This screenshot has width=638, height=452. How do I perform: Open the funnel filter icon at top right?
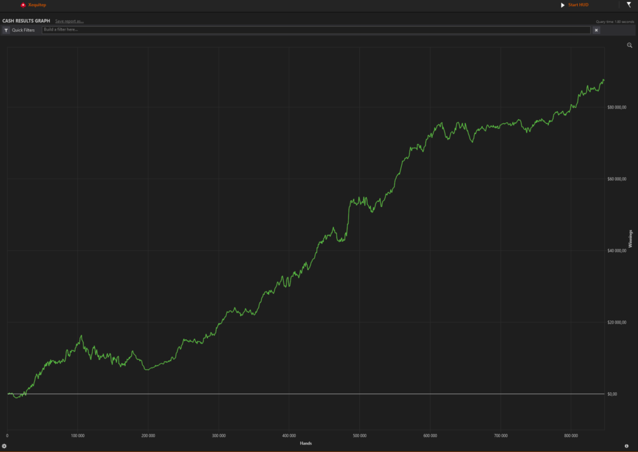(629, 4)
